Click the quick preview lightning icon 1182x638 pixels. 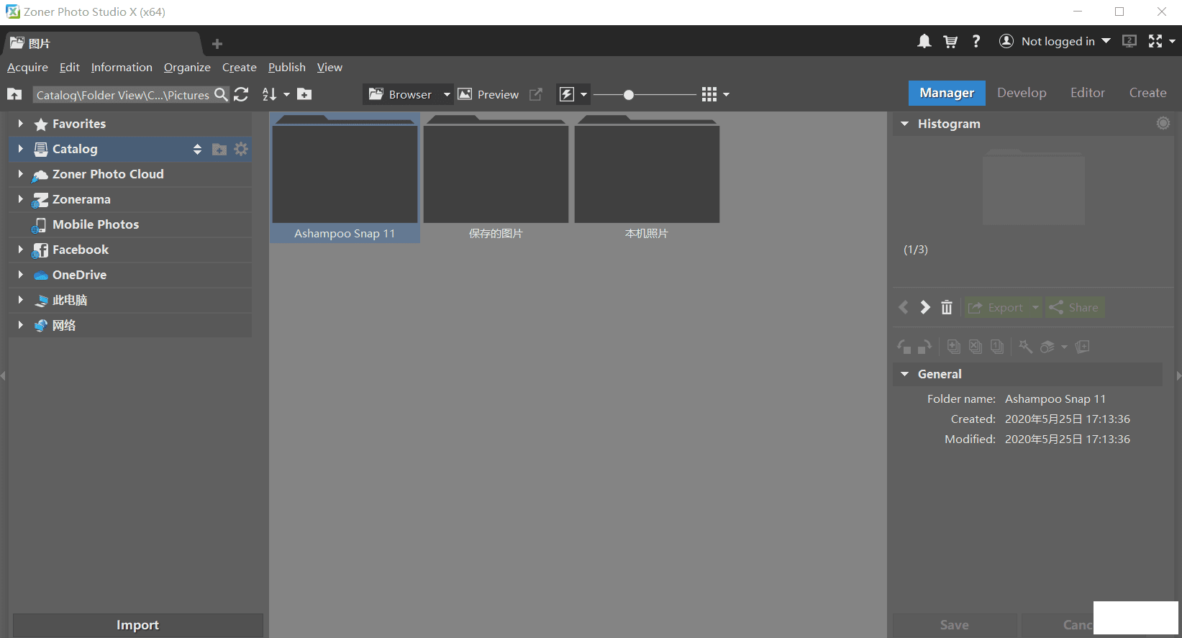[567, 94]
